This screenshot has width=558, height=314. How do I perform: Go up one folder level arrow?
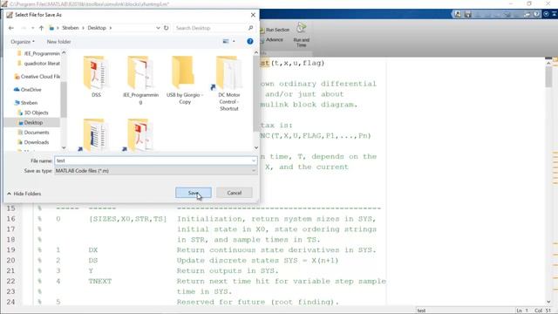41,28
